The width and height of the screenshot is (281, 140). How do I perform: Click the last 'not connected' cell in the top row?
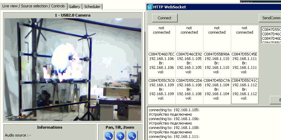tap(244, 38)
